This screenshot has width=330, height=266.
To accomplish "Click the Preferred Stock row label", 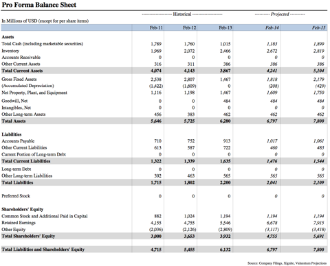I will [x=16, y=196].
